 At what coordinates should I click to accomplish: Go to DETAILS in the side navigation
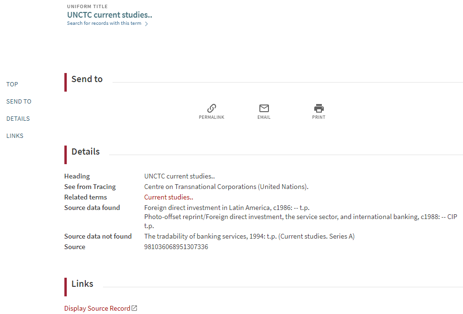point(18,119)
